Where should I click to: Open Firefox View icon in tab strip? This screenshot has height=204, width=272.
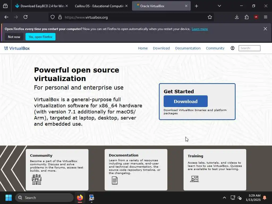click(5, 6)
